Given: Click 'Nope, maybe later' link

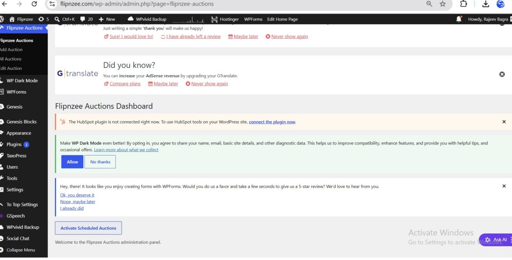Looking at the screenshot, I should pos(78,202).
